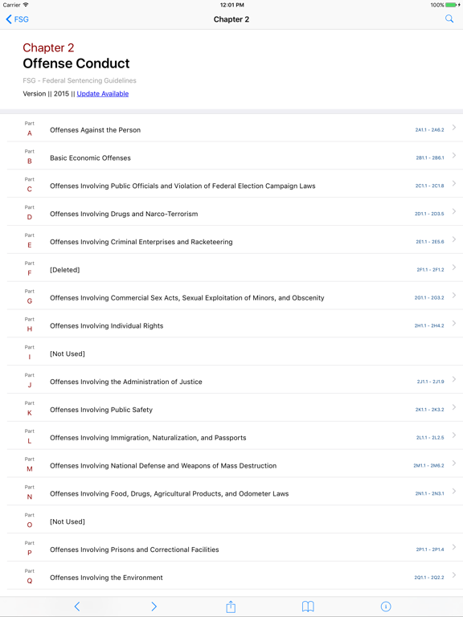The width and height of the screenshot is (463, 617).
Task: Open Basic Economic Offenses
Action: click(x=231, y=156)
